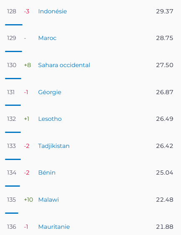Viewport: 181px width, 235px height.
Task: Click Indonésie's score of 29.37
Action: click(x=164, y=11)
